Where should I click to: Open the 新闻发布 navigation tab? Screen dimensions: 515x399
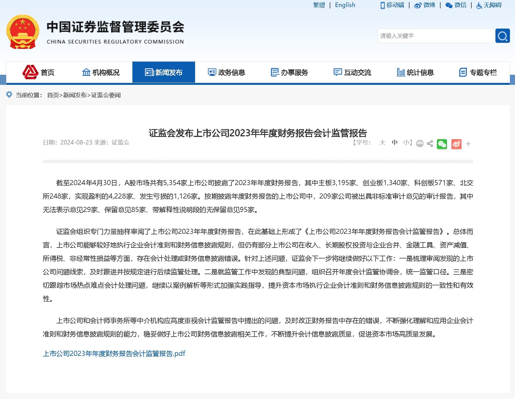click(164, 72)
